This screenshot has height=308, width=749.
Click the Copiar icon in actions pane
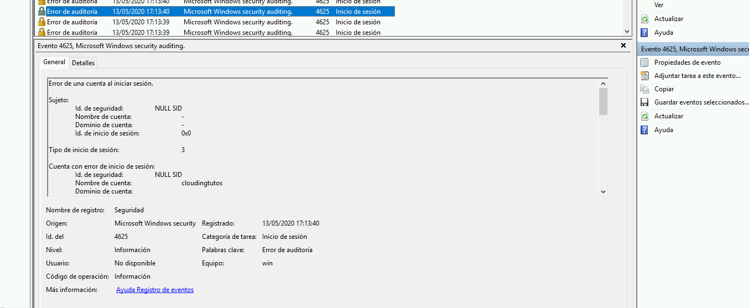(644, 89)
